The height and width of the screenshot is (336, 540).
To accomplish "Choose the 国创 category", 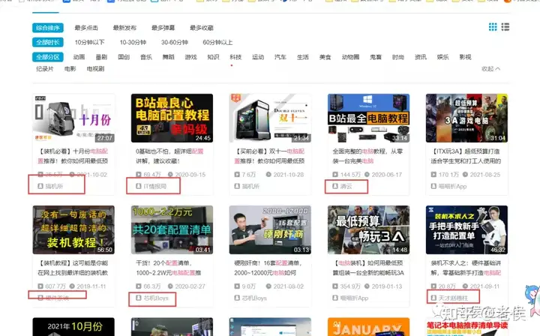I will [124, 57].
